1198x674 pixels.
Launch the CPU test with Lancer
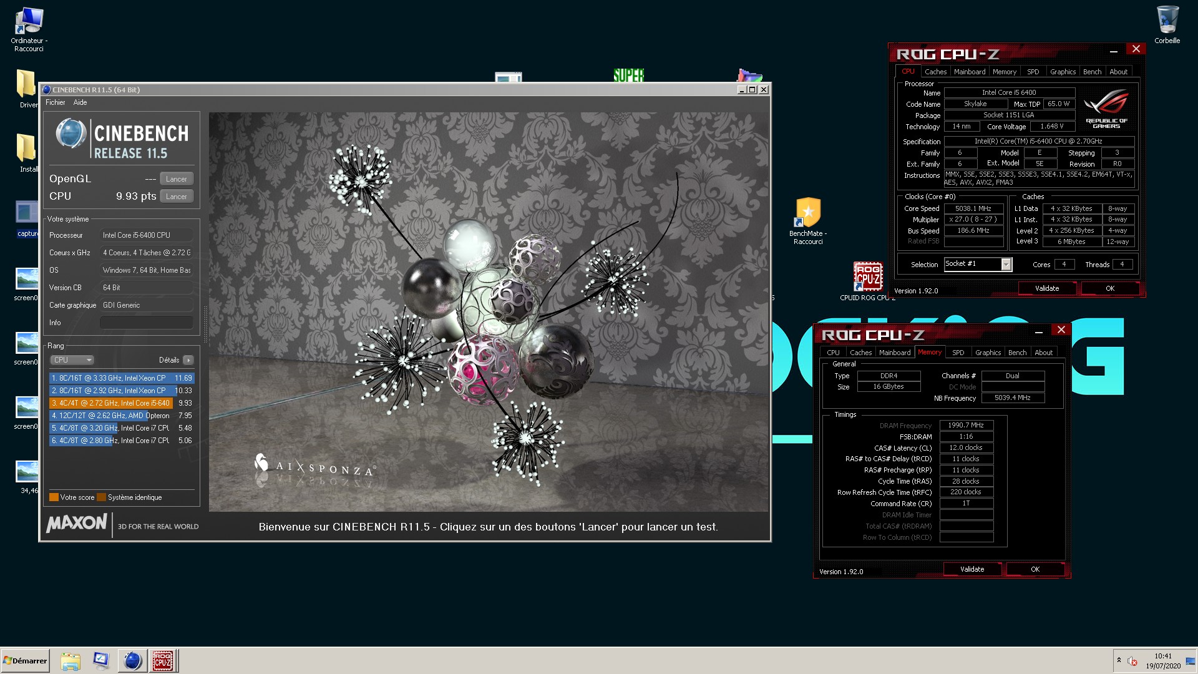coord(177,197)
